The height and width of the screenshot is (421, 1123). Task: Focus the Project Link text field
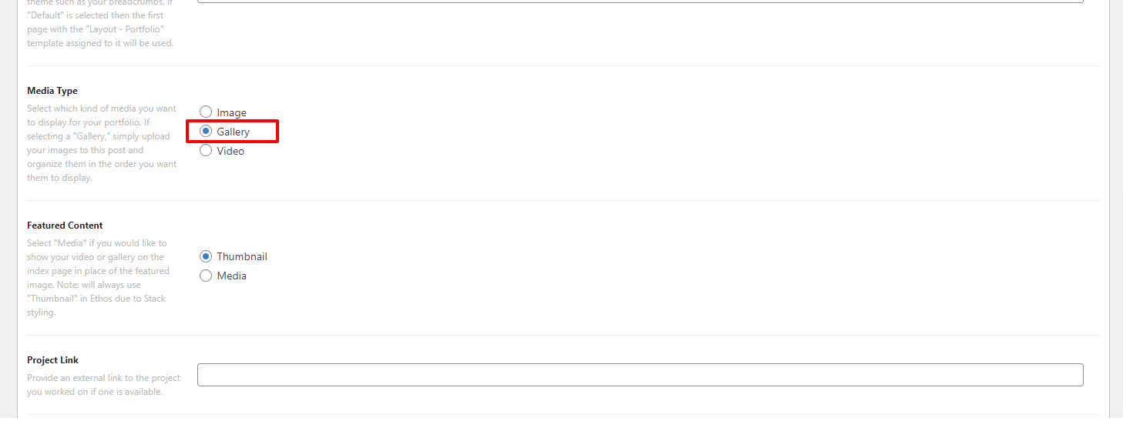[640, 375]
